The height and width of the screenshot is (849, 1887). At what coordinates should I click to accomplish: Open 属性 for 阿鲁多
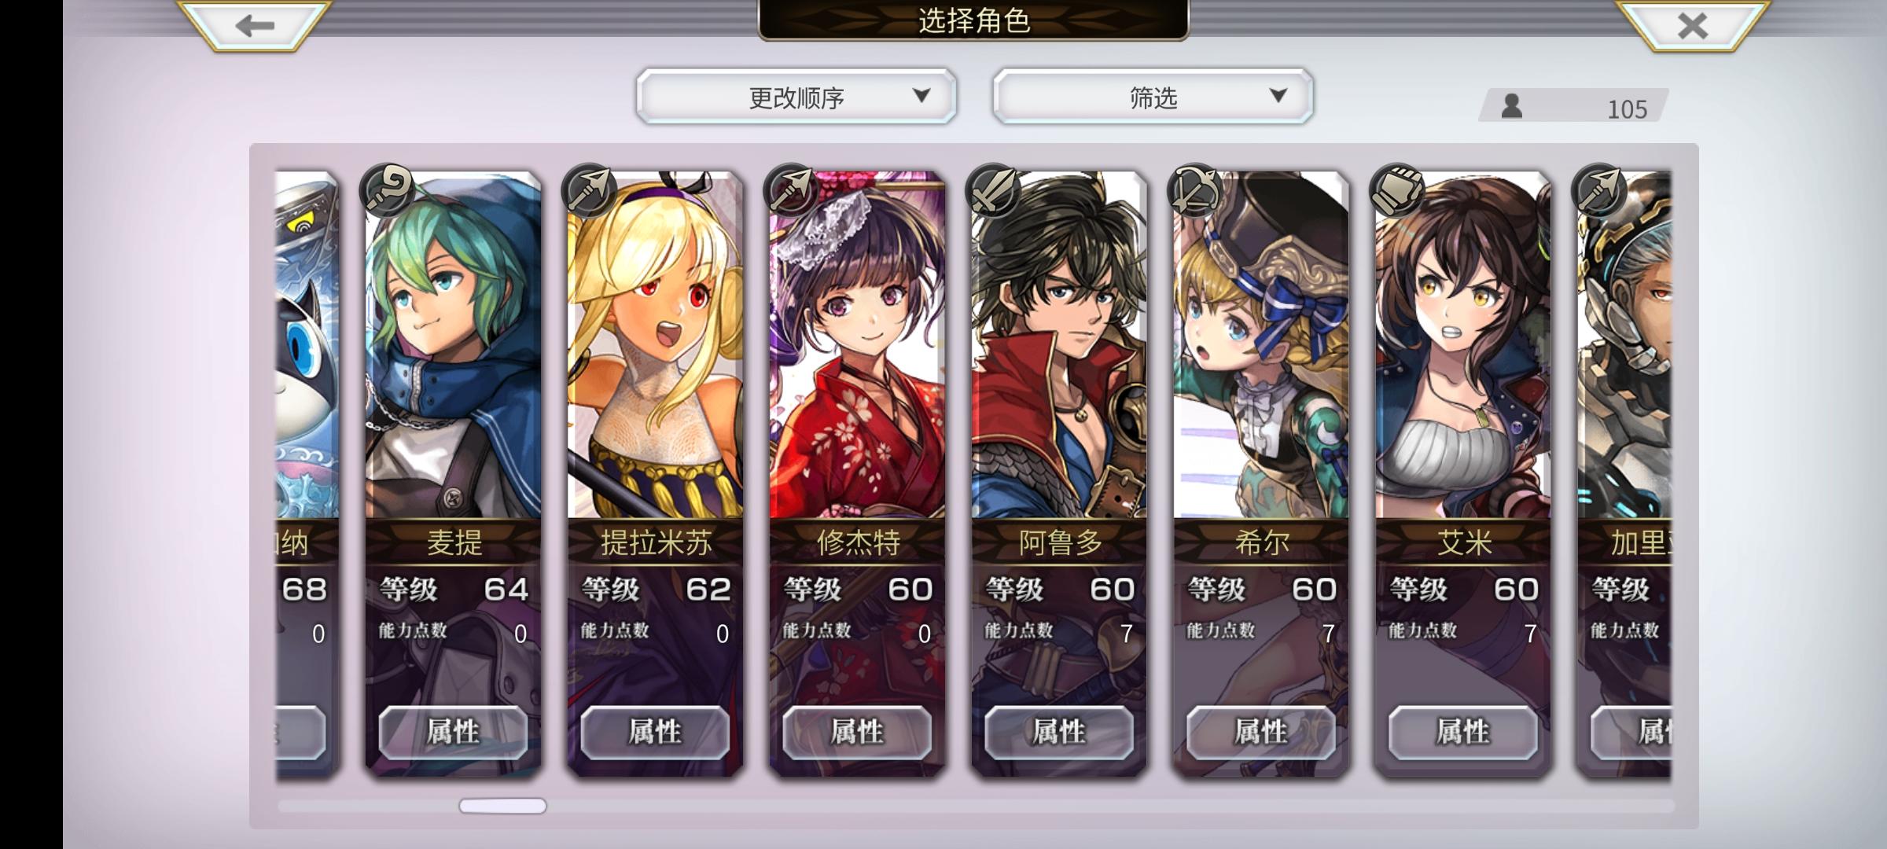pyautogui.click(x=1059, y=732)
